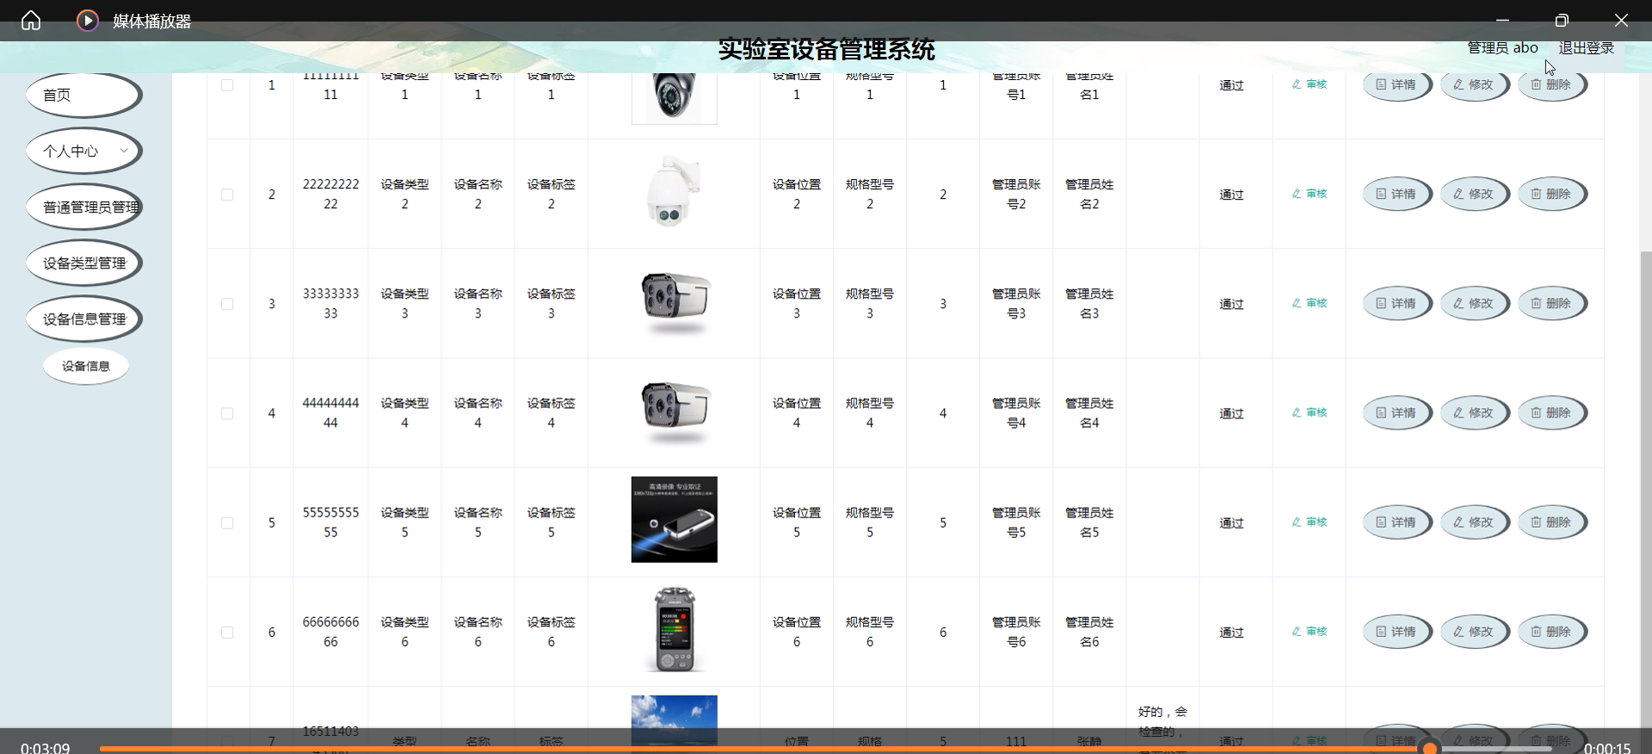The image size is (1652, 754).
Task: Open 详情 for row 3
Action: click(1397, 303)
